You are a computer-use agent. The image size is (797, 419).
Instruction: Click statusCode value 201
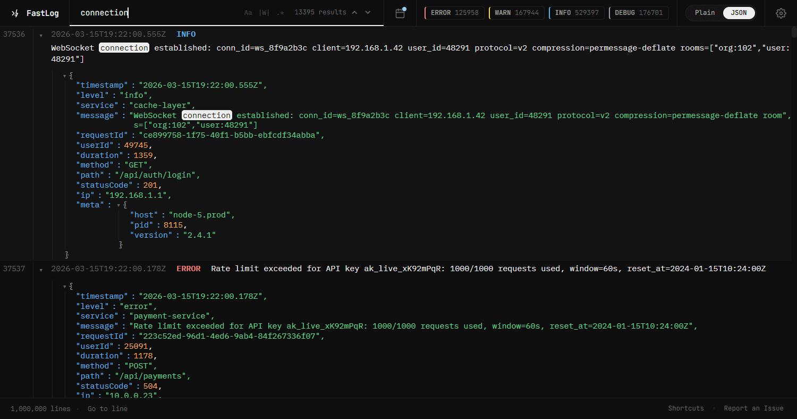coord(150,185)
